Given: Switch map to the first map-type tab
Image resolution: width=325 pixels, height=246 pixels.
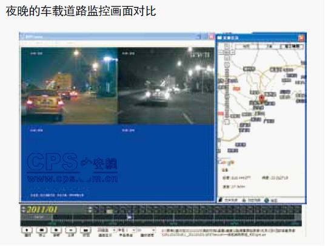Looking at the screenshot, I should [246, 47].
